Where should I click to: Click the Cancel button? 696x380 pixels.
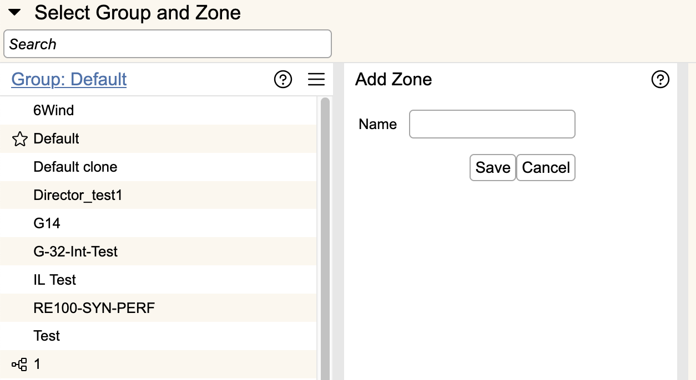tap(546, 167)
